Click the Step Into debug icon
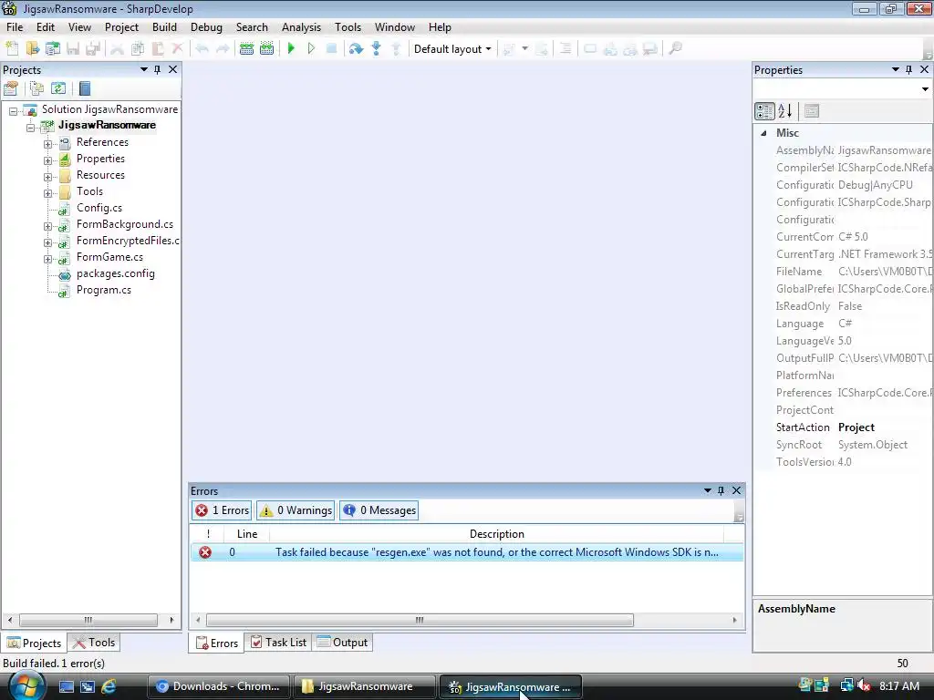 377,49
